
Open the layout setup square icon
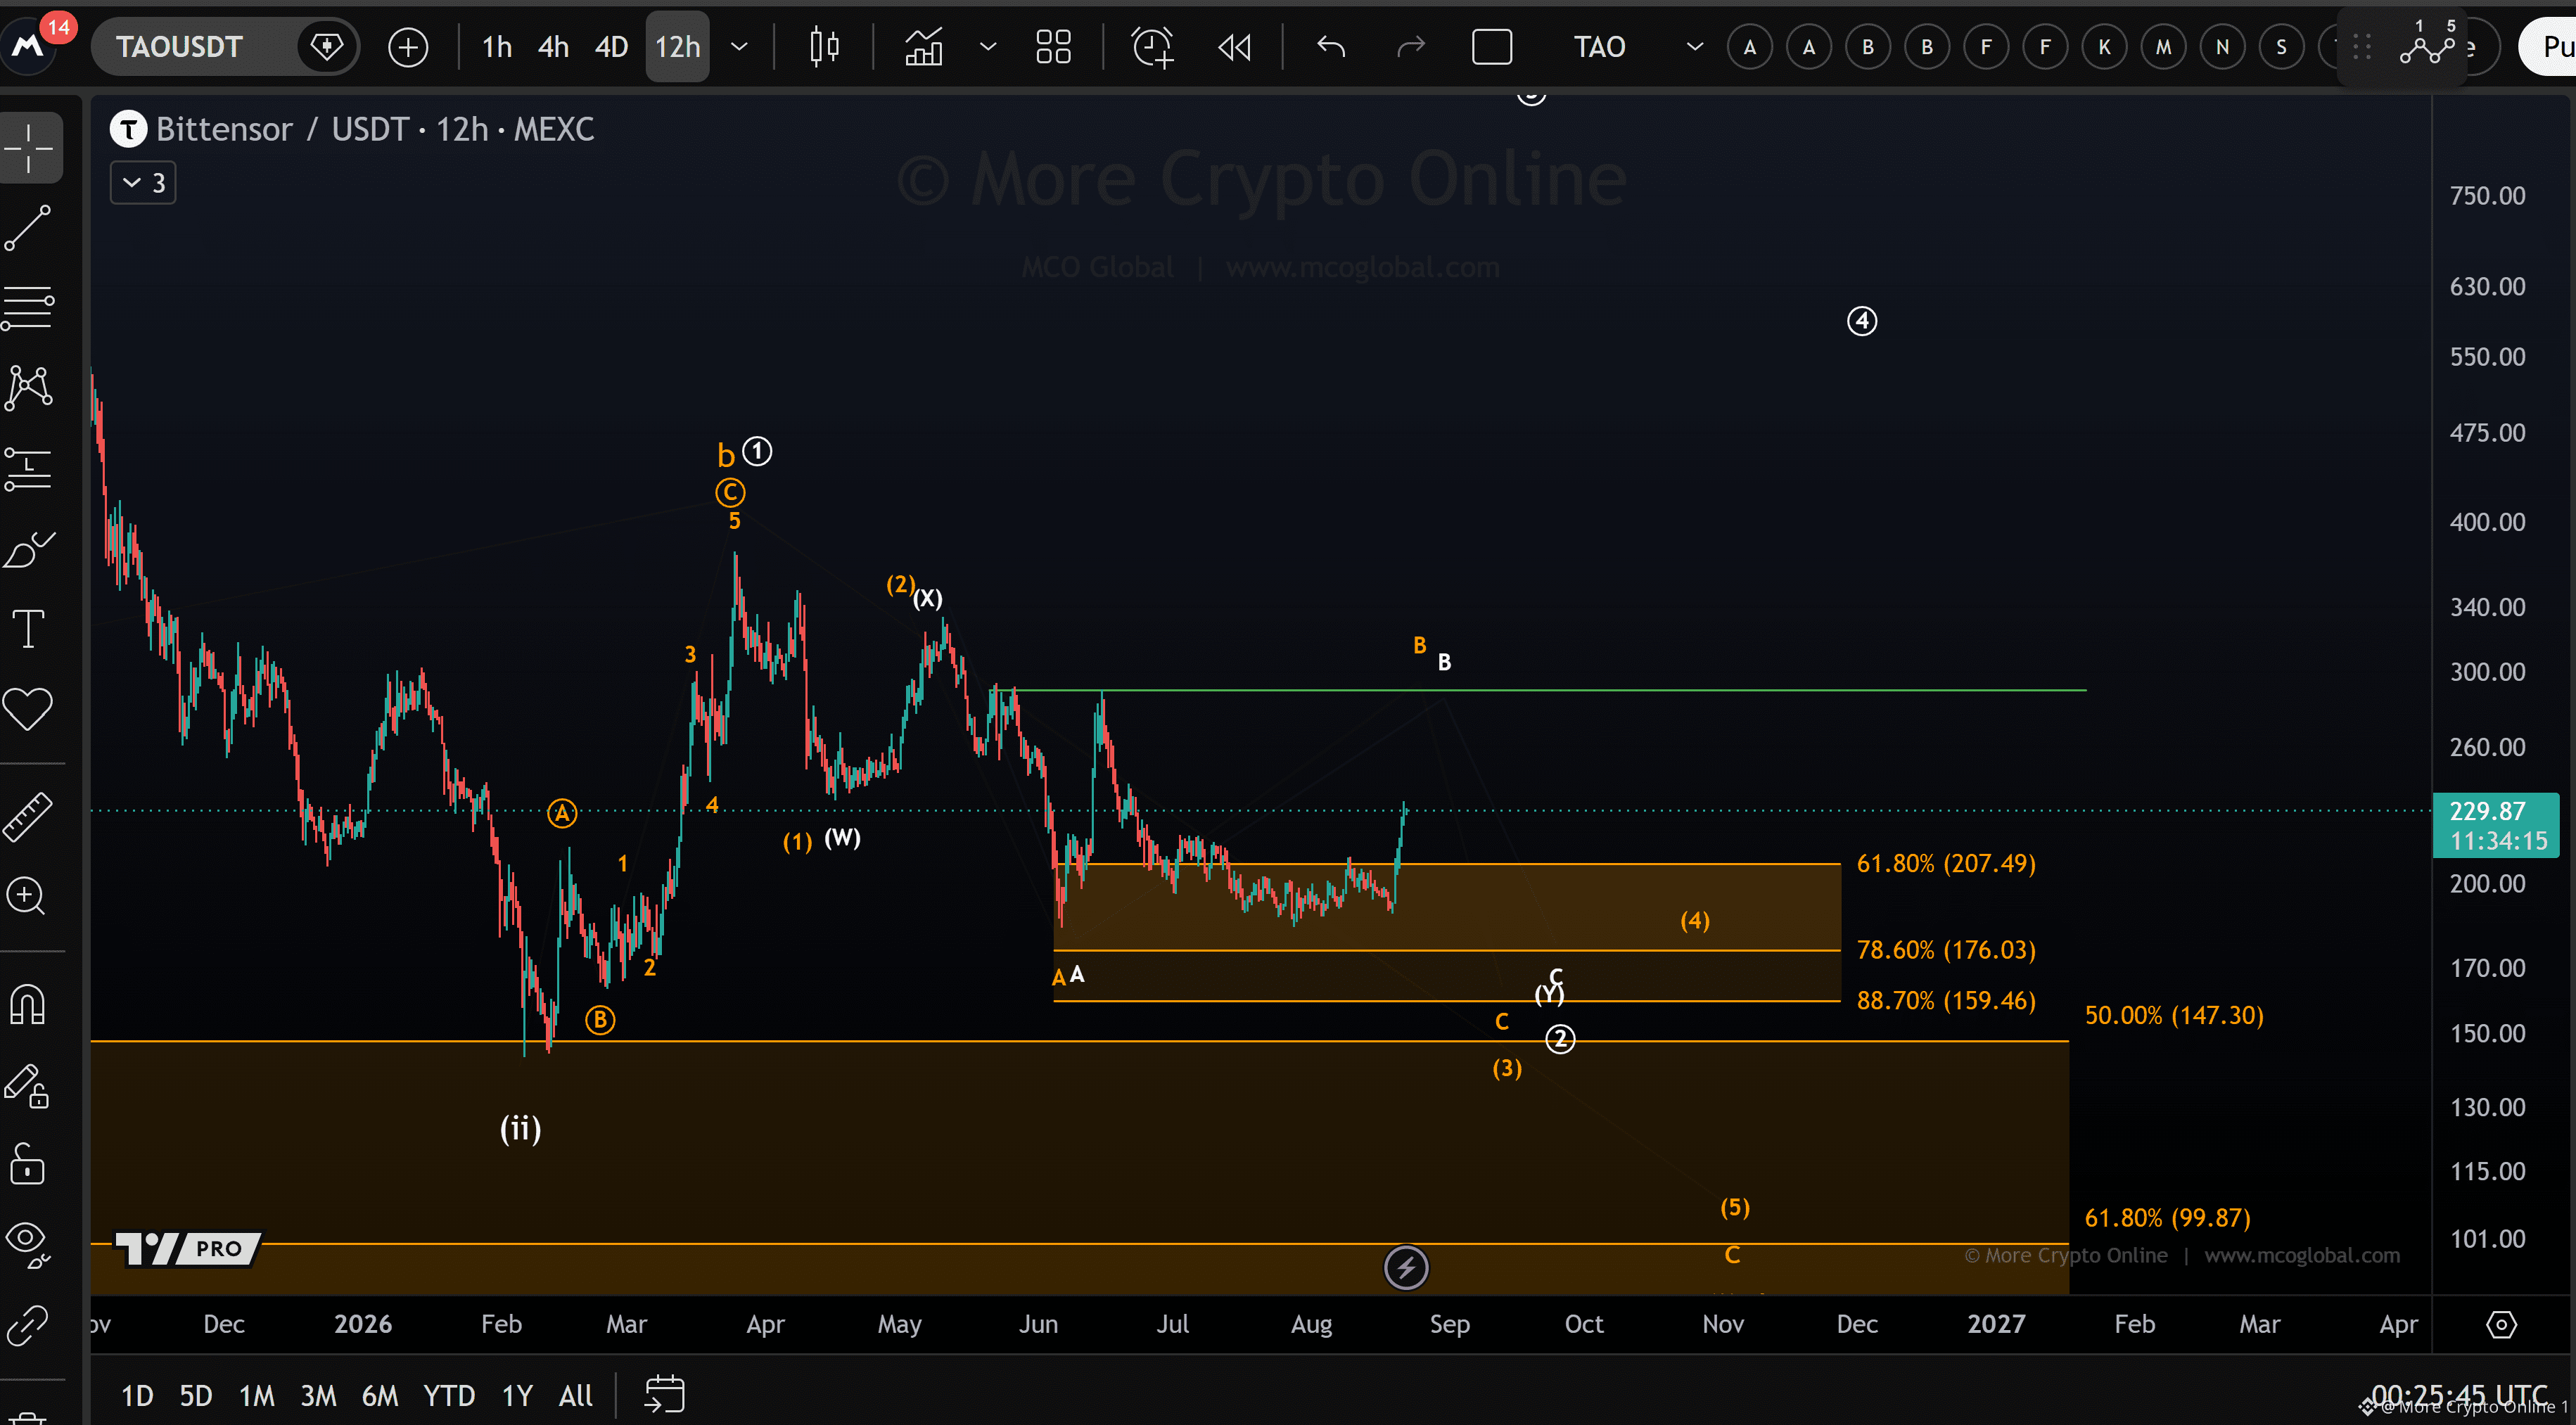pos(1491,47)
